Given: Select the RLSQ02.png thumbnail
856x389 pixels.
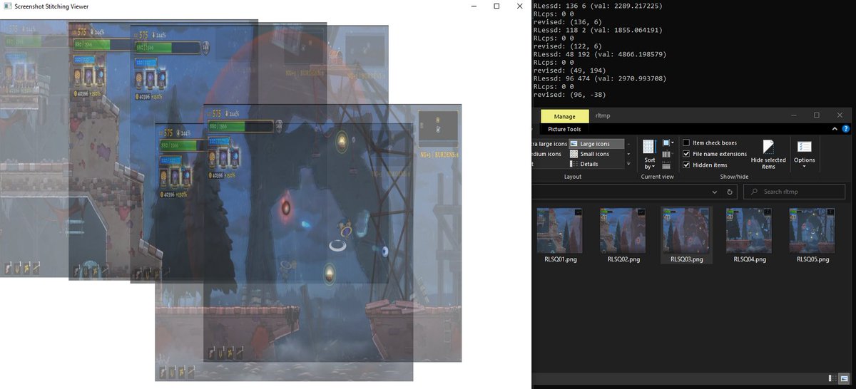Looking at the screenshot, I should click(623, 231).
